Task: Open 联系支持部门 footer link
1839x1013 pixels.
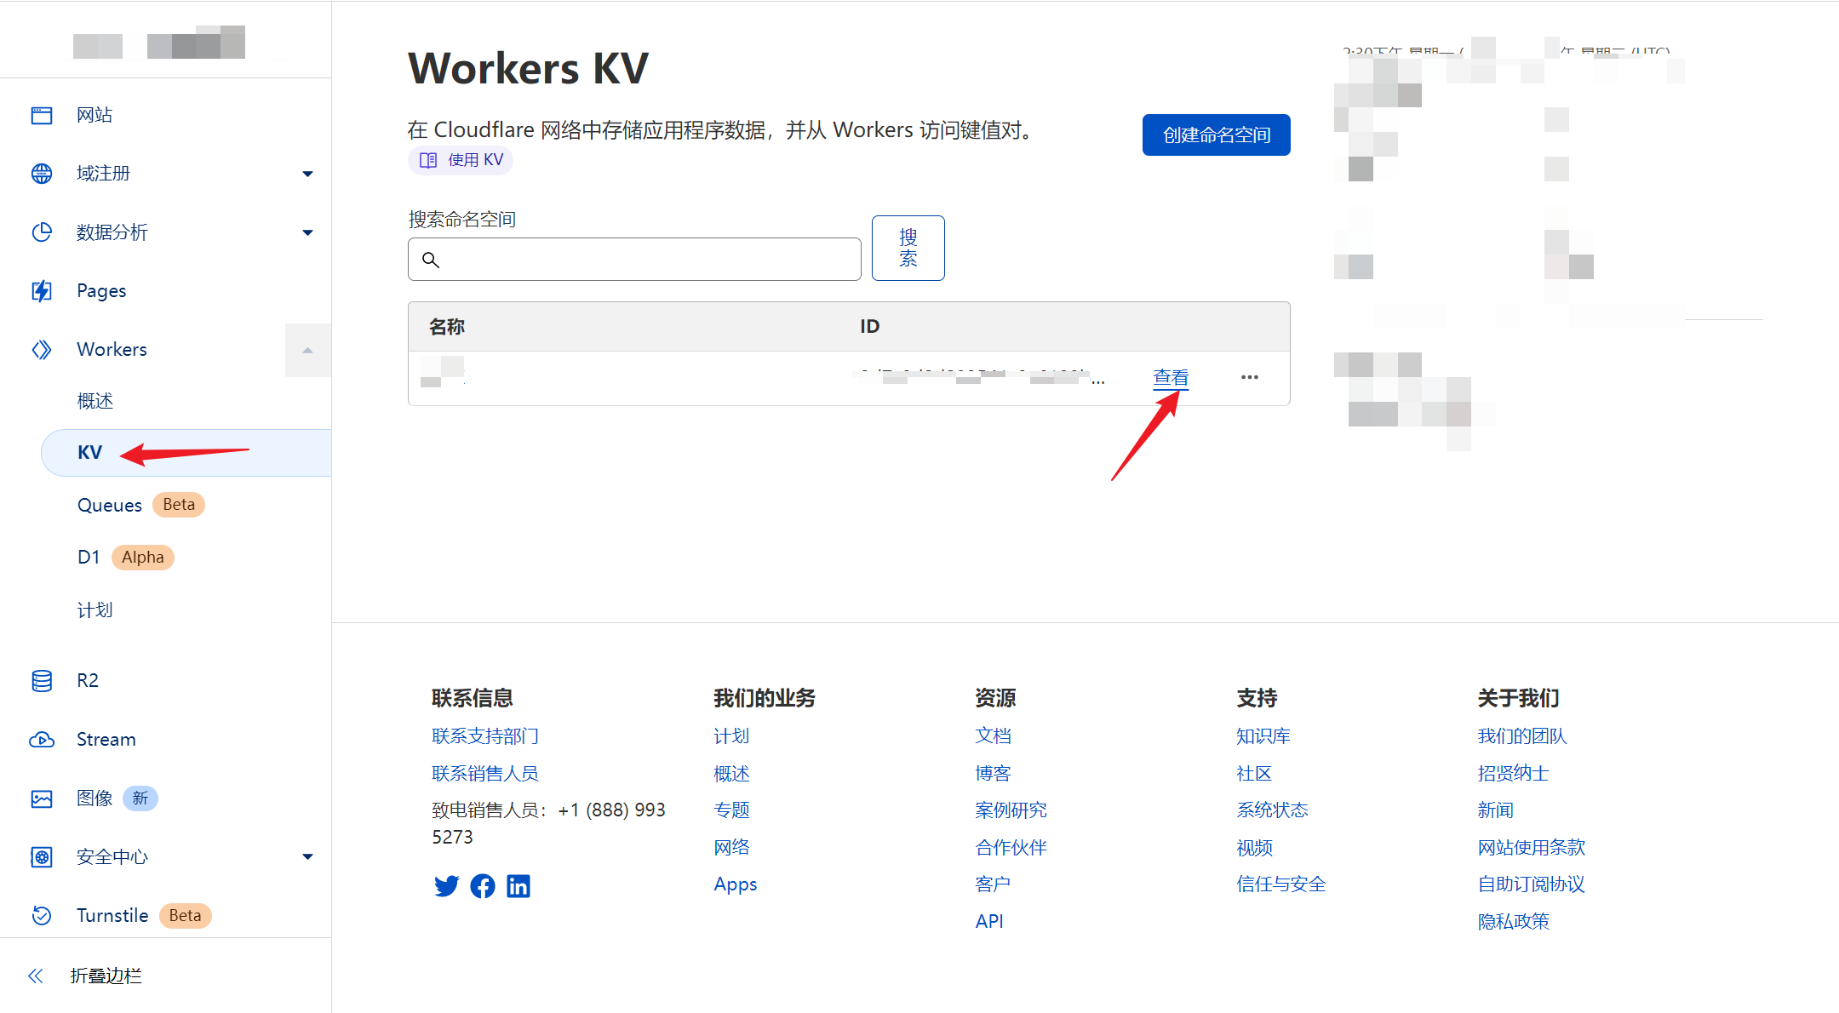Action: pos(485,736)
